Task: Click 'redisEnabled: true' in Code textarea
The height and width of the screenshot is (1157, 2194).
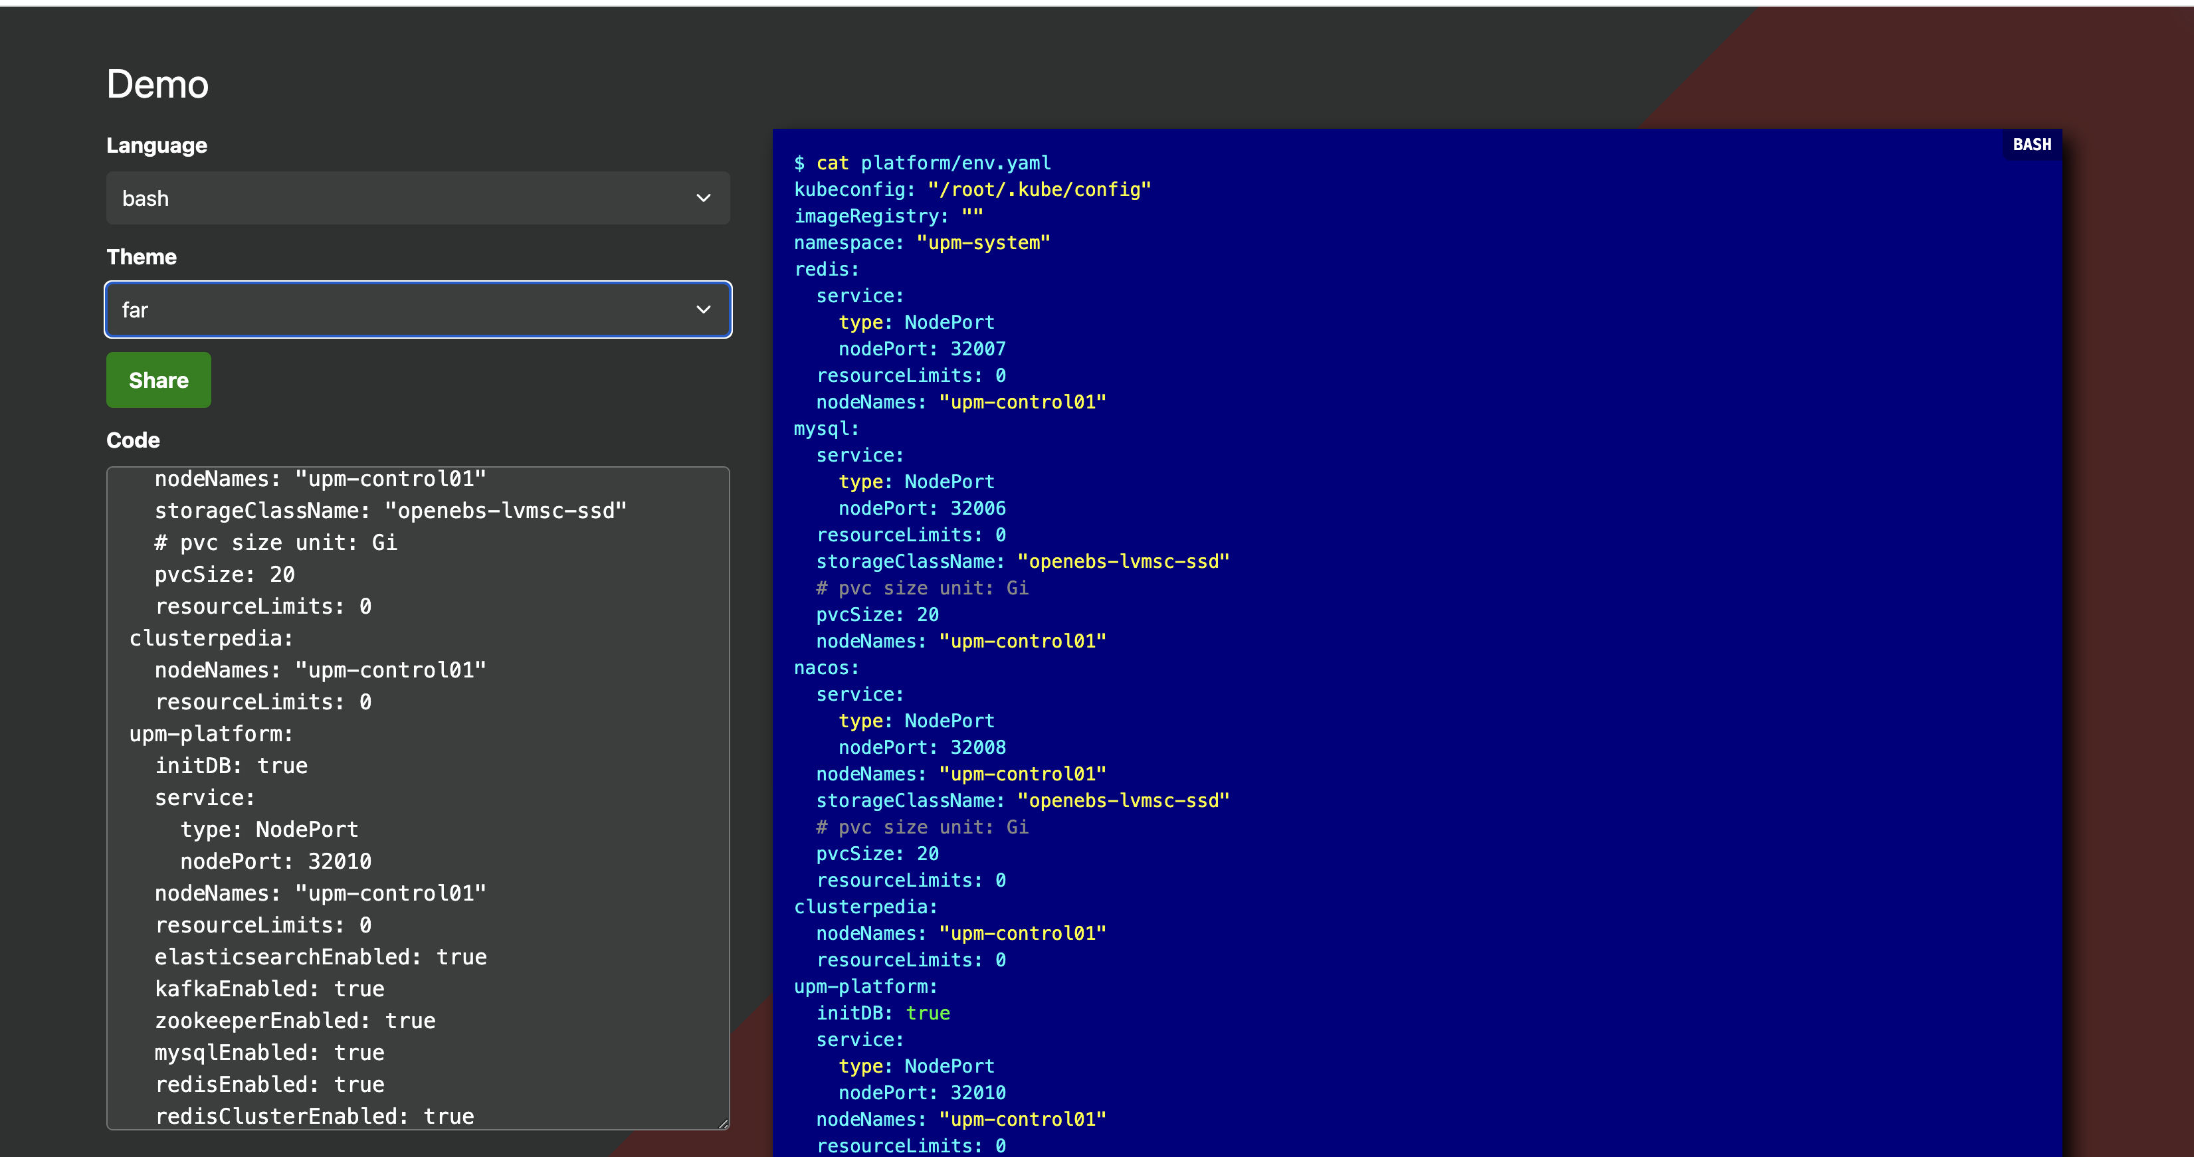Action: coord(270,1085)
